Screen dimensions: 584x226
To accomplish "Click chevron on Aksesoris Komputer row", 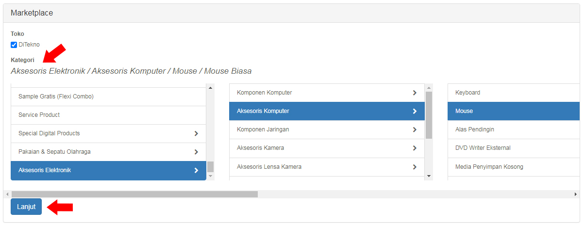I will pyautogui.click(x=415, y=111).
